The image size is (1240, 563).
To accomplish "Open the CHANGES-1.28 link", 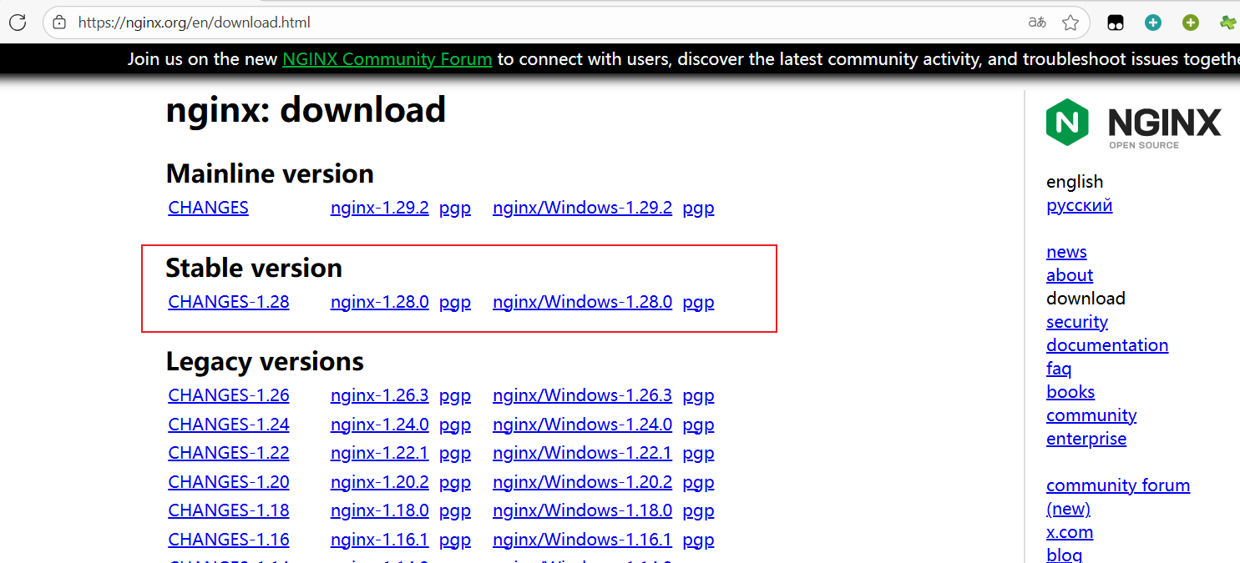I will click(229, 302).
